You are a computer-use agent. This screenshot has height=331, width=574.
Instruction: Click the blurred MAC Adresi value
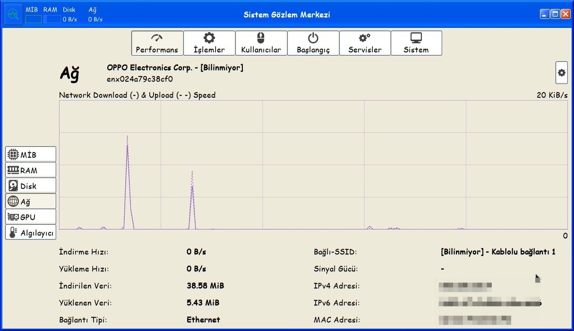pyautogui.click(x=475, y=320)
